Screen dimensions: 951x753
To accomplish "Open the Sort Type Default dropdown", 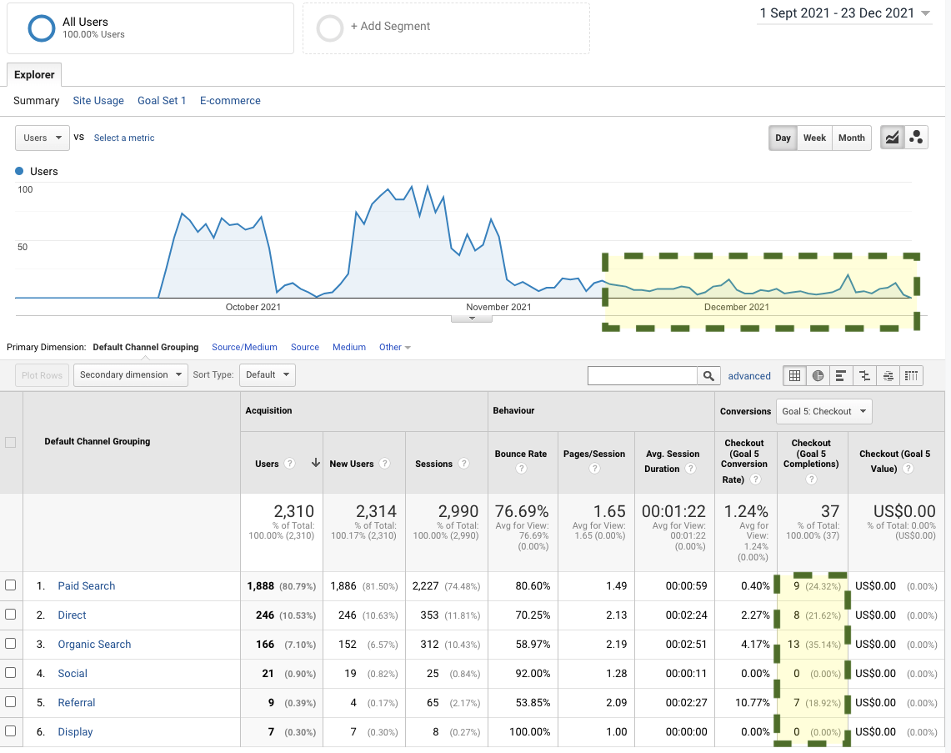I will pyautogui.click(x=268, y=375).
